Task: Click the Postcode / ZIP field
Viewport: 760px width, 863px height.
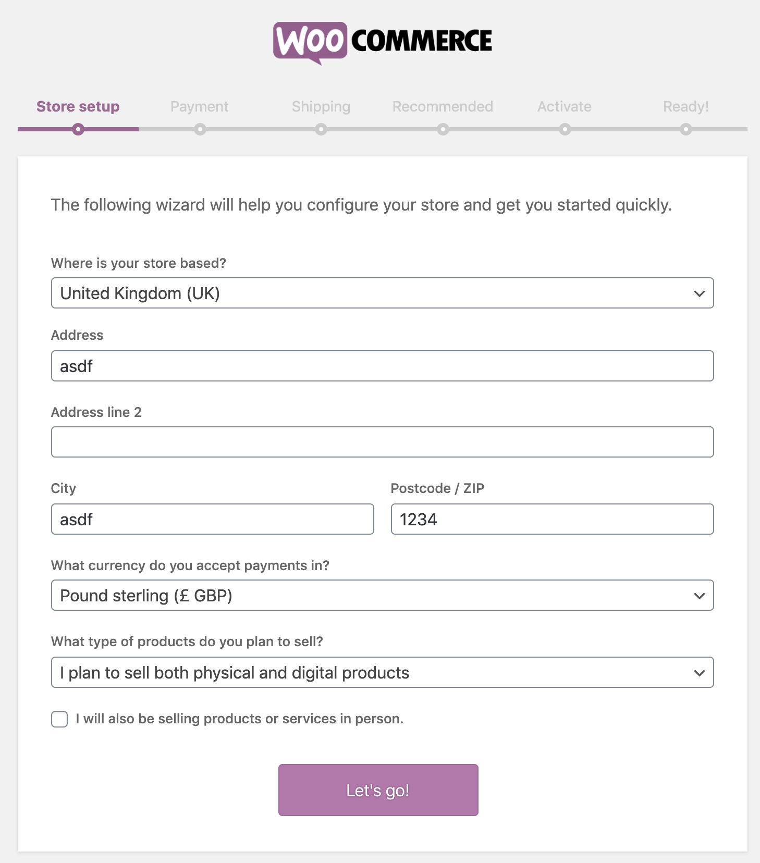Action: (x=551, y=519)
